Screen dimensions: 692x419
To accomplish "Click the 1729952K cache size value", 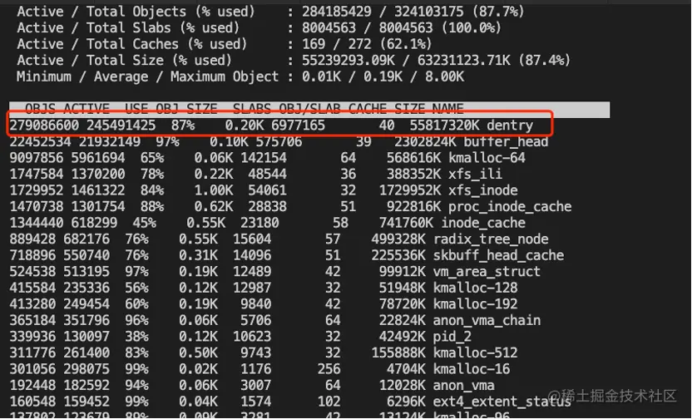I will pyautogui.click(x=409, y=190).
